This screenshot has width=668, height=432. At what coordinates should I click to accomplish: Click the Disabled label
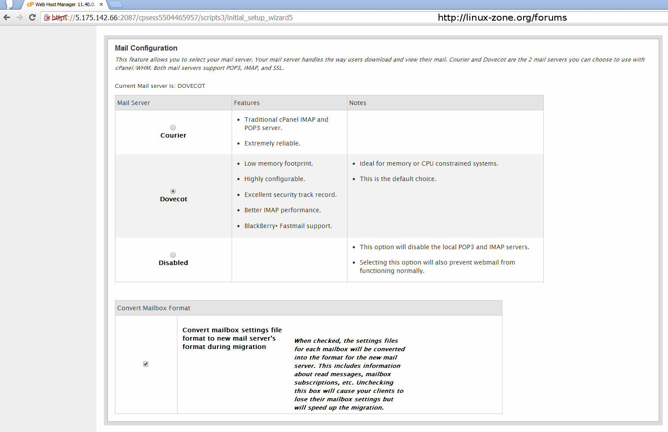[173, 263]
